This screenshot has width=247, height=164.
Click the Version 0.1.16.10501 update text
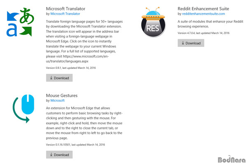point(75,145)
